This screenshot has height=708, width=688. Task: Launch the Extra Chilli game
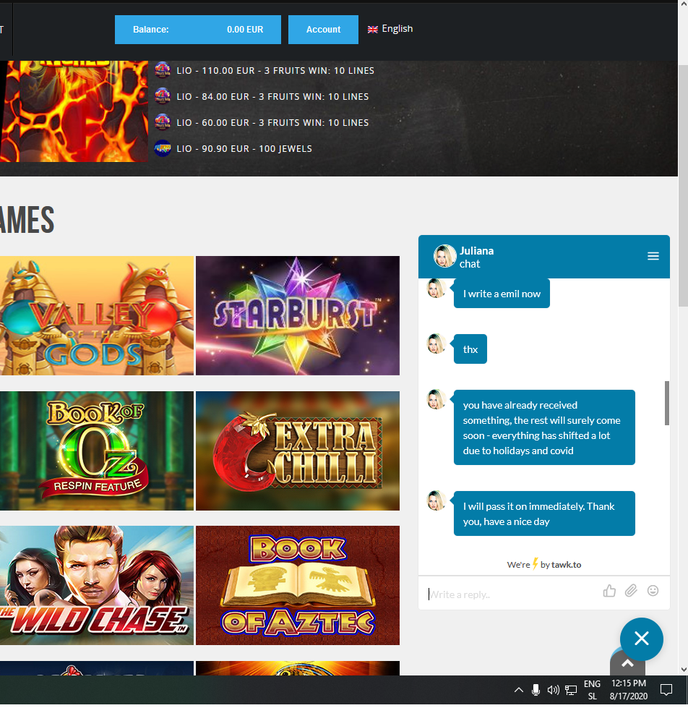[x=297, y=451]
